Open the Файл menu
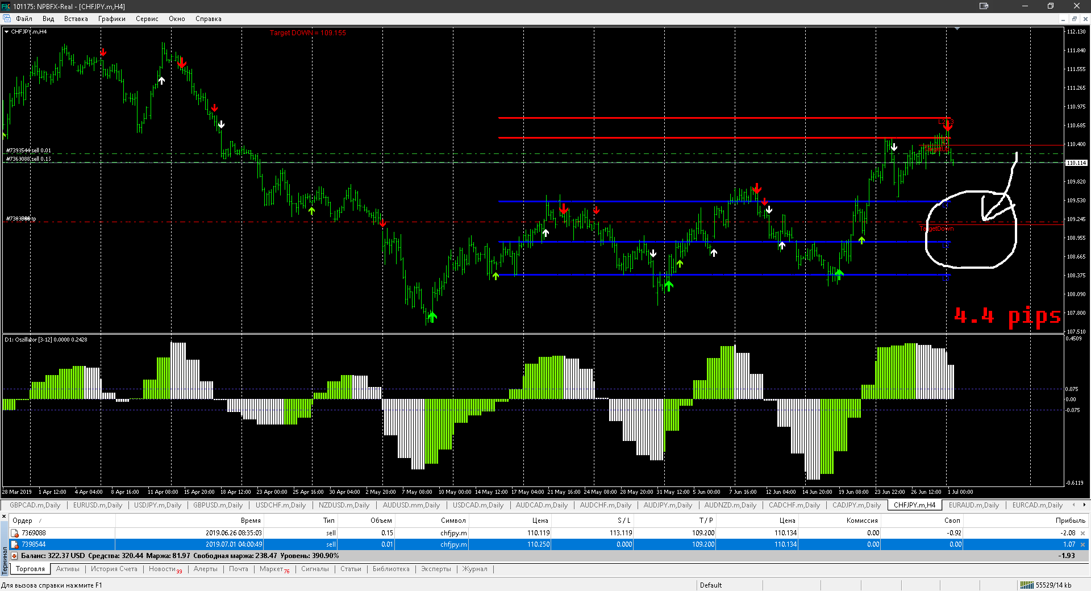Viewport: 1091px width, 591px height. click(24, 19)
